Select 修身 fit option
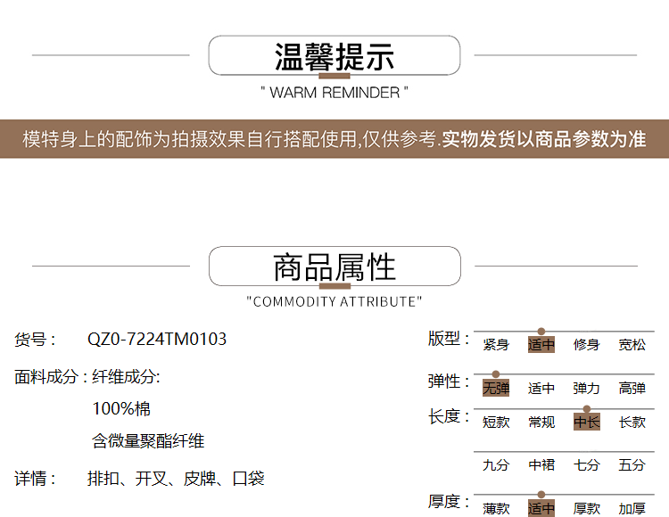 click(587, 345)
